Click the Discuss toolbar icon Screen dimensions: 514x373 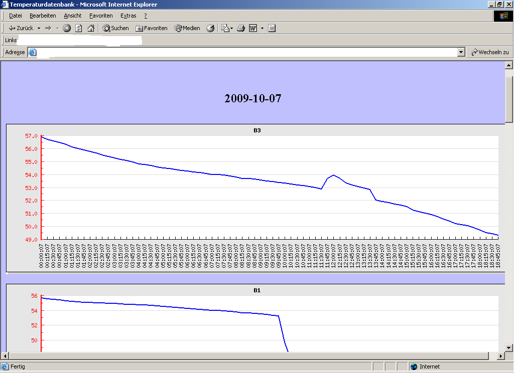pos(272,28)
